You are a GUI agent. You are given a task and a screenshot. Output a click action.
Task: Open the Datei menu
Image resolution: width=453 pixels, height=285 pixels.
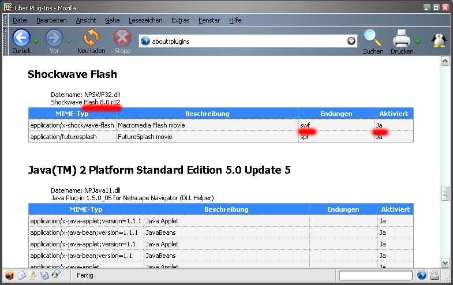click(20, 20)
